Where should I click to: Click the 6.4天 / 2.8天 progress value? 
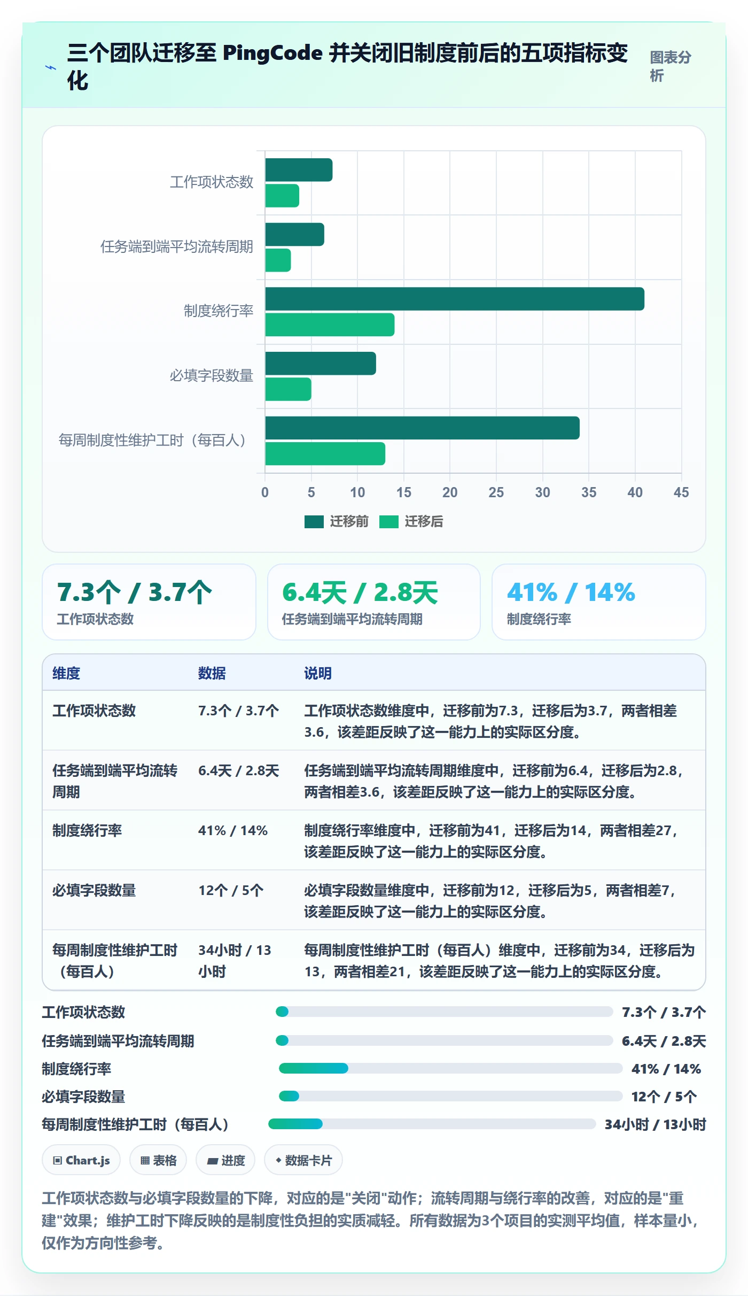[664, 1041]
